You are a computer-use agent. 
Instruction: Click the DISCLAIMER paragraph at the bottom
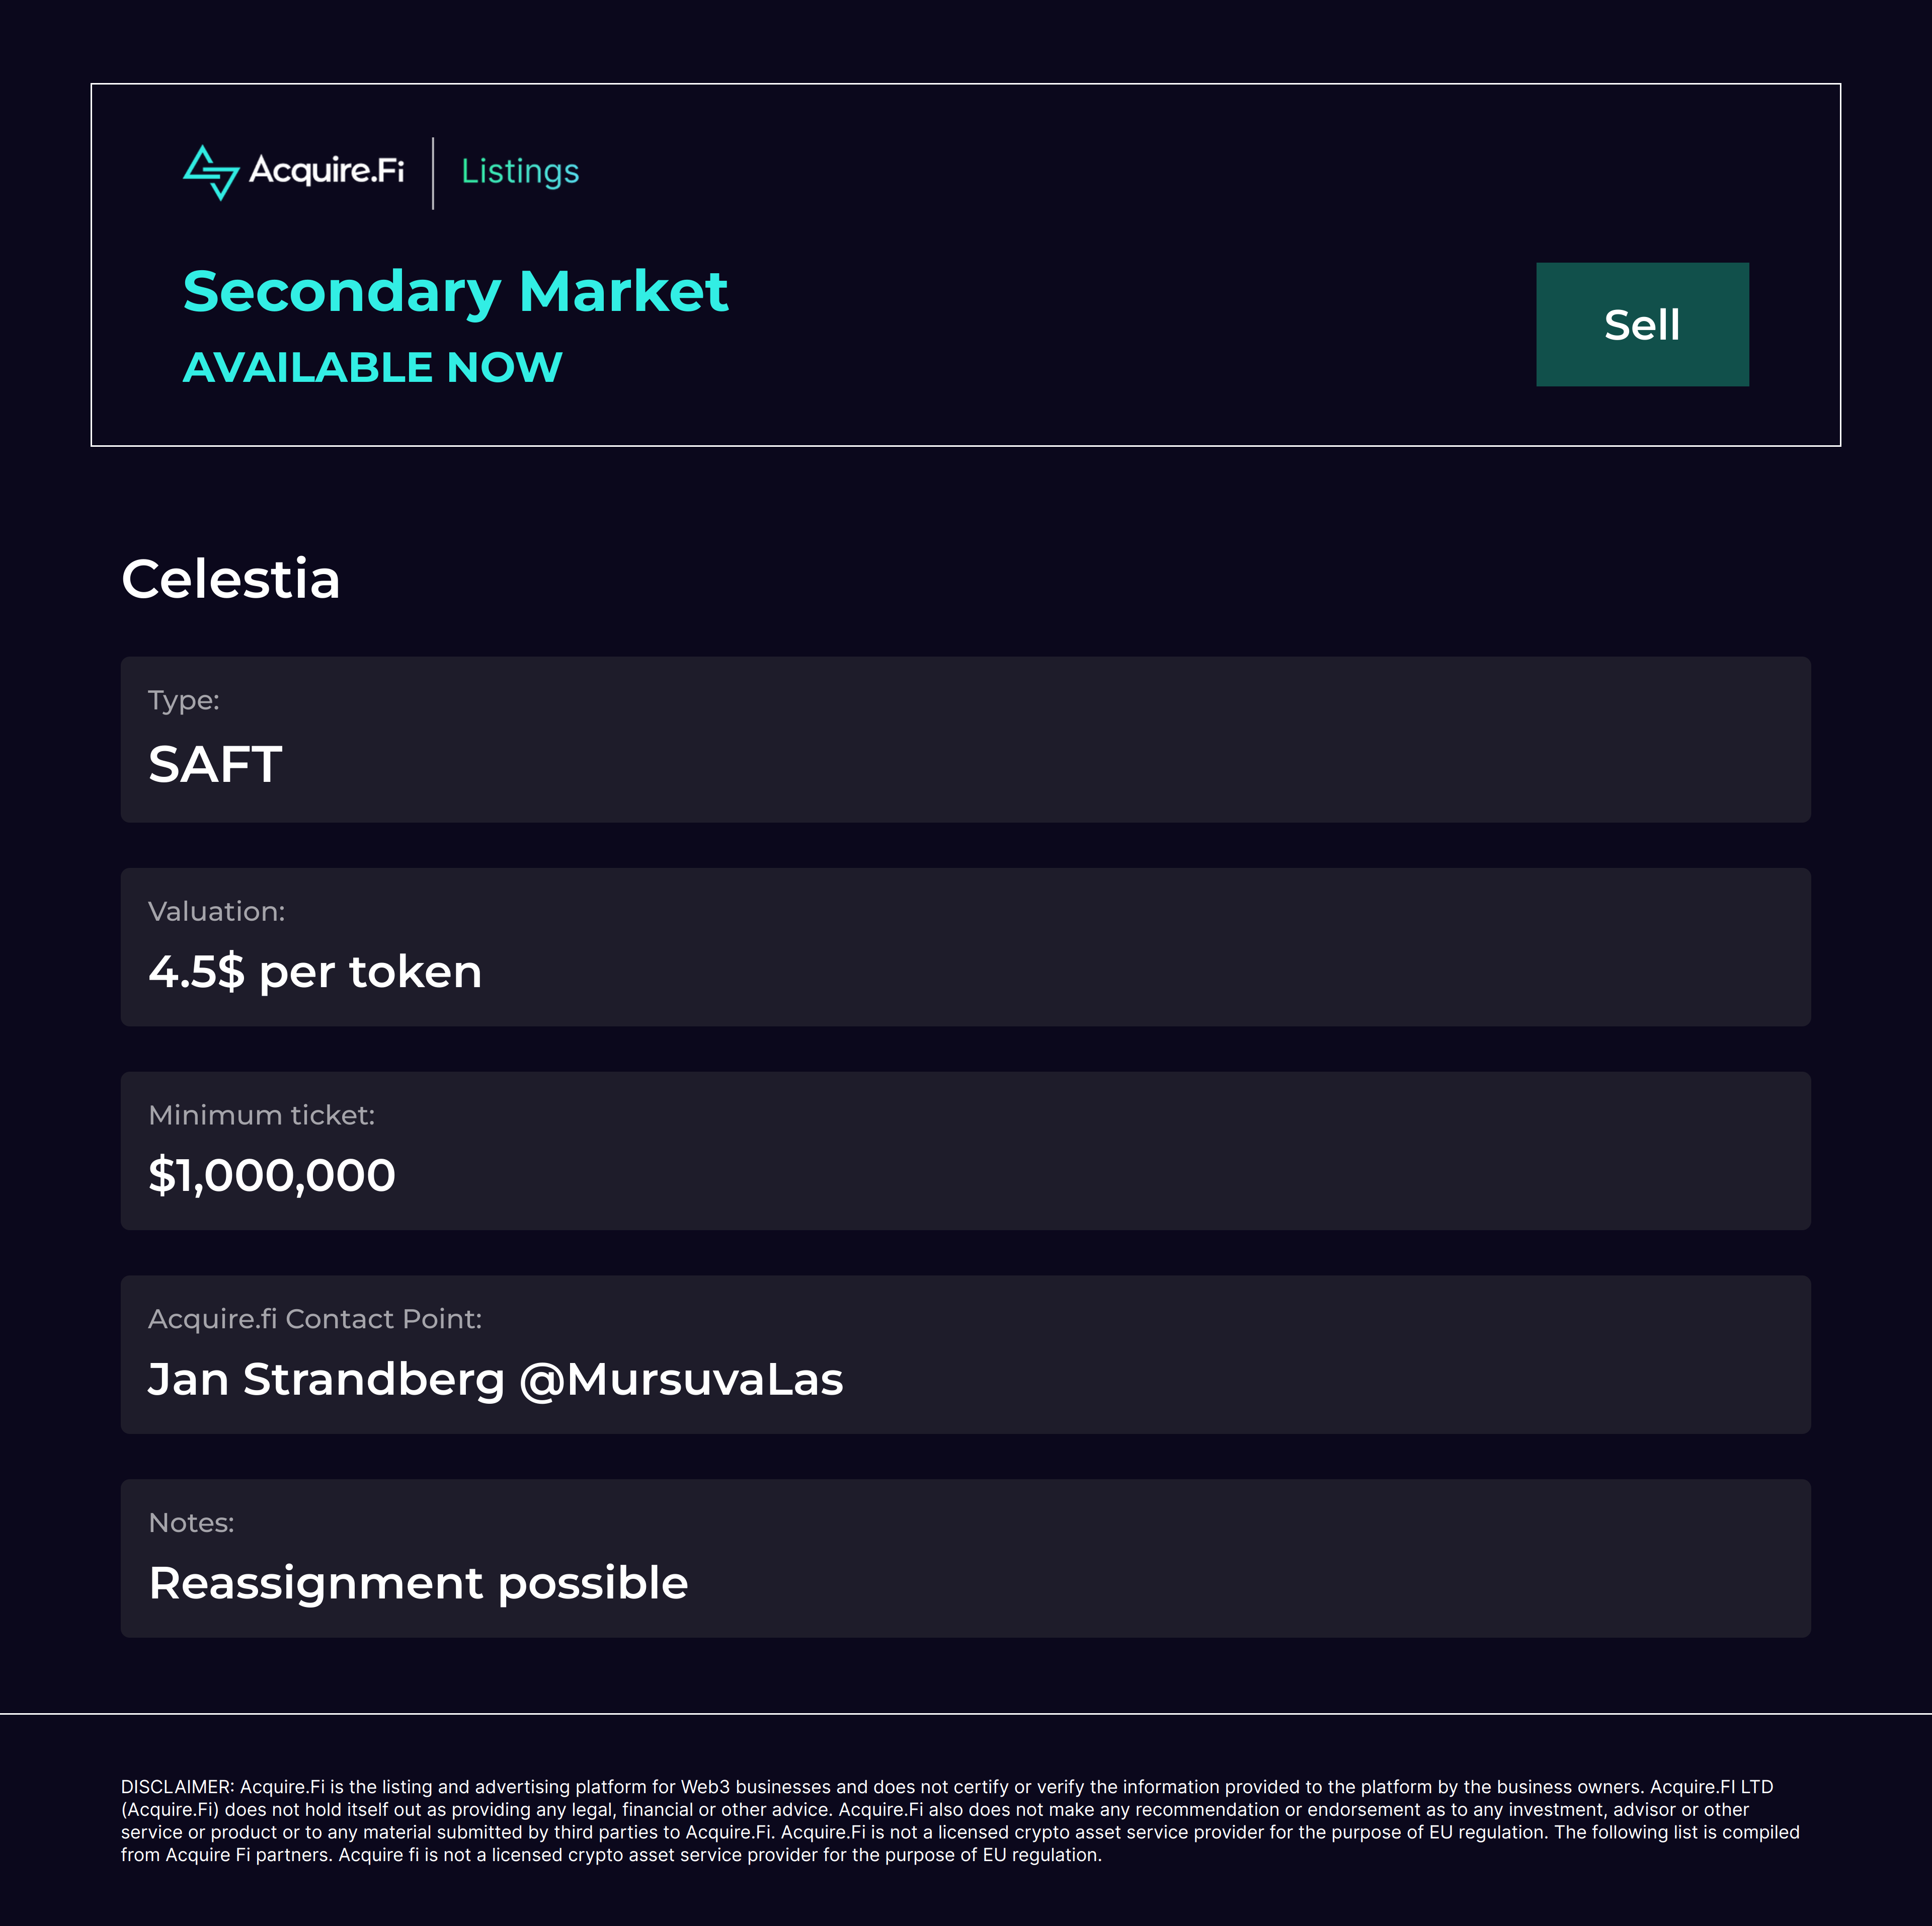click(960, 1821)
